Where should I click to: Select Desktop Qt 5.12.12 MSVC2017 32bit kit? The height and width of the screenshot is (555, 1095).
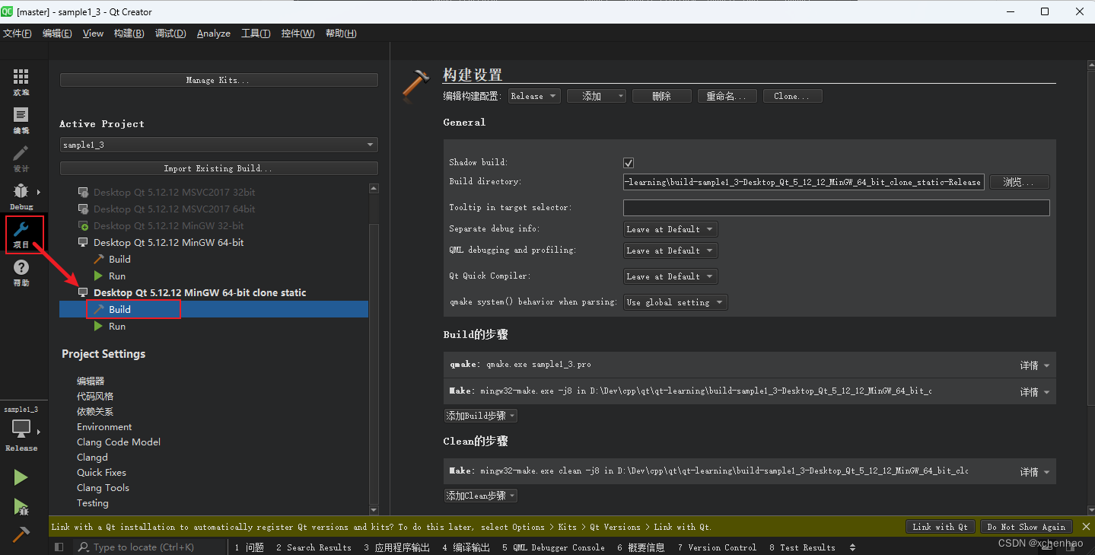[173, 193]
